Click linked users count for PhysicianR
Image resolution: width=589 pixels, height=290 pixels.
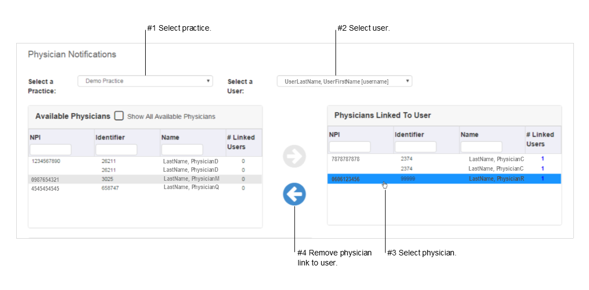point(543,179)
